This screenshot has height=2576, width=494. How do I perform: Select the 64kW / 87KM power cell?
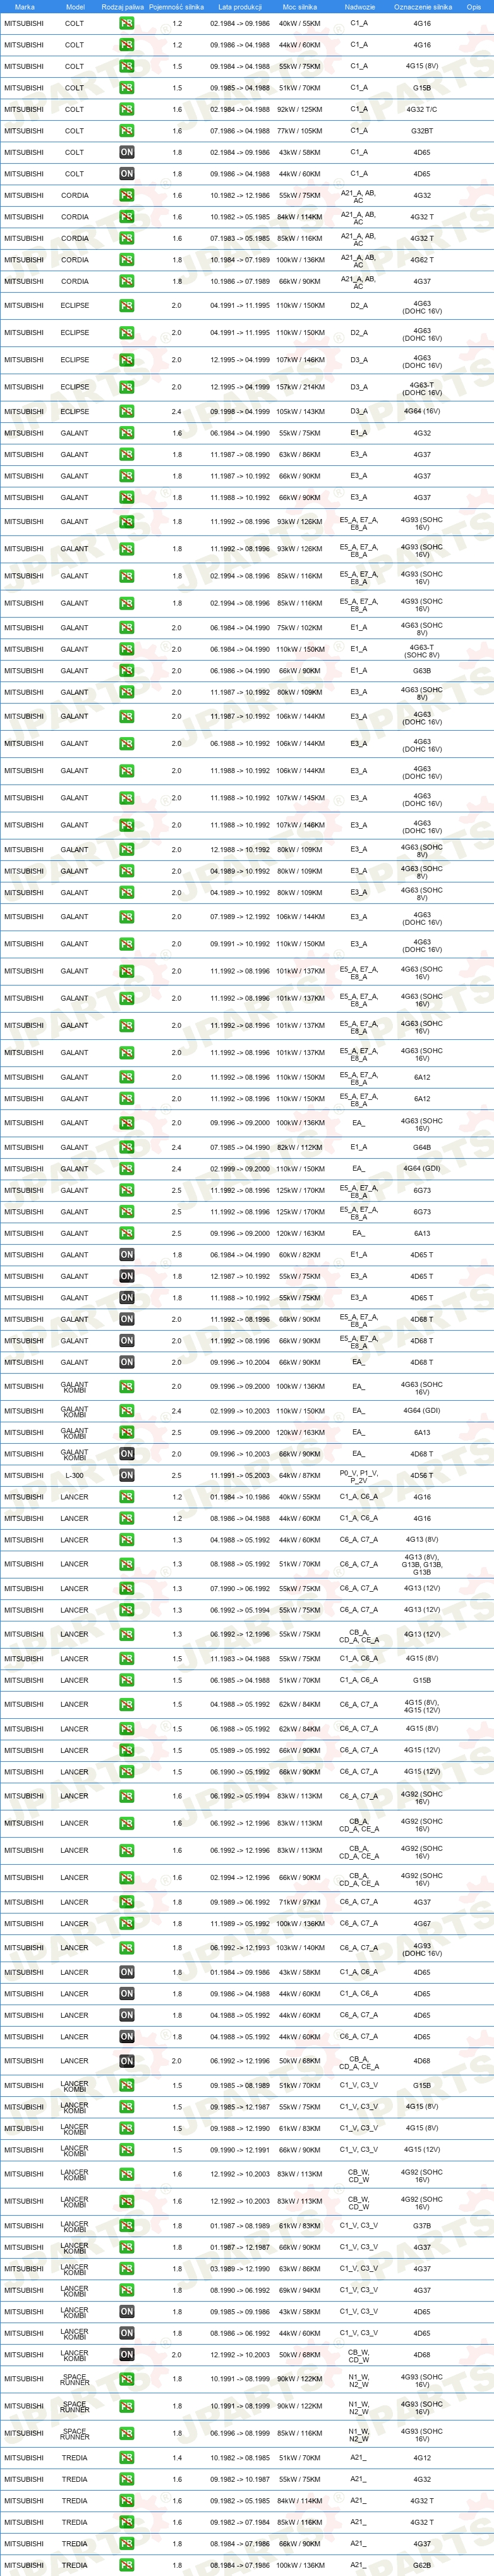[x=300, y=1476]
